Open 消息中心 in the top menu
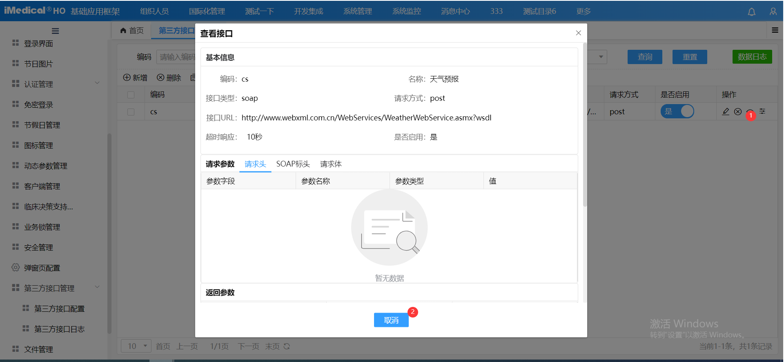The image size is (784, 362). (456, 11)
